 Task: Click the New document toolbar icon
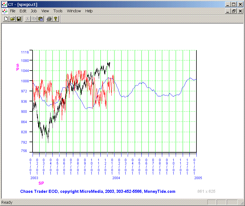tap(6, 19)
